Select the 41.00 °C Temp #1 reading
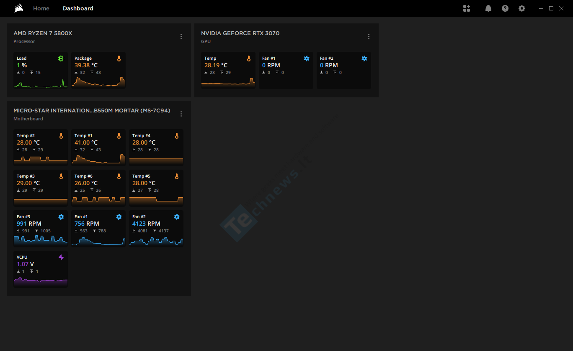The width and height of the screenshot is (573, 351). 86,142
